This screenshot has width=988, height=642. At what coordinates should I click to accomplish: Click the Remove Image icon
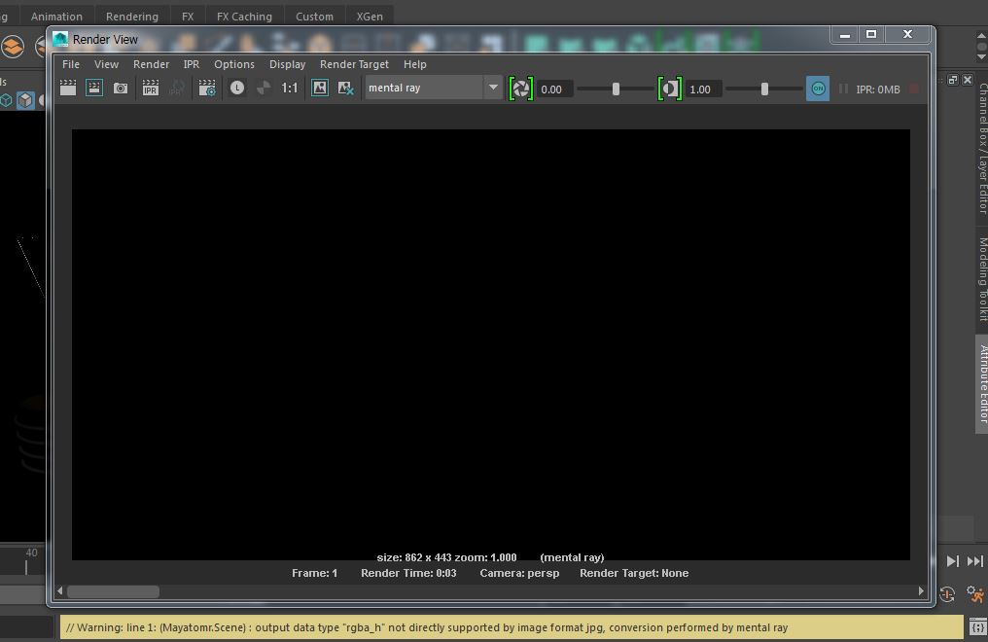coord(345,89)
